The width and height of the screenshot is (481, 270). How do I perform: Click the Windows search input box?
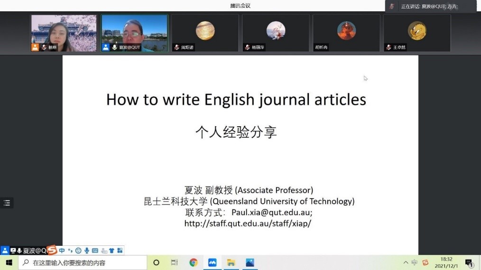83,263
